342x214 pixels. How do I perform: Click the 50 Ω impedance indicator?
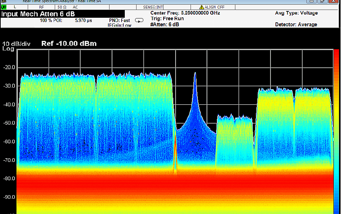click(x=62, y=7)
